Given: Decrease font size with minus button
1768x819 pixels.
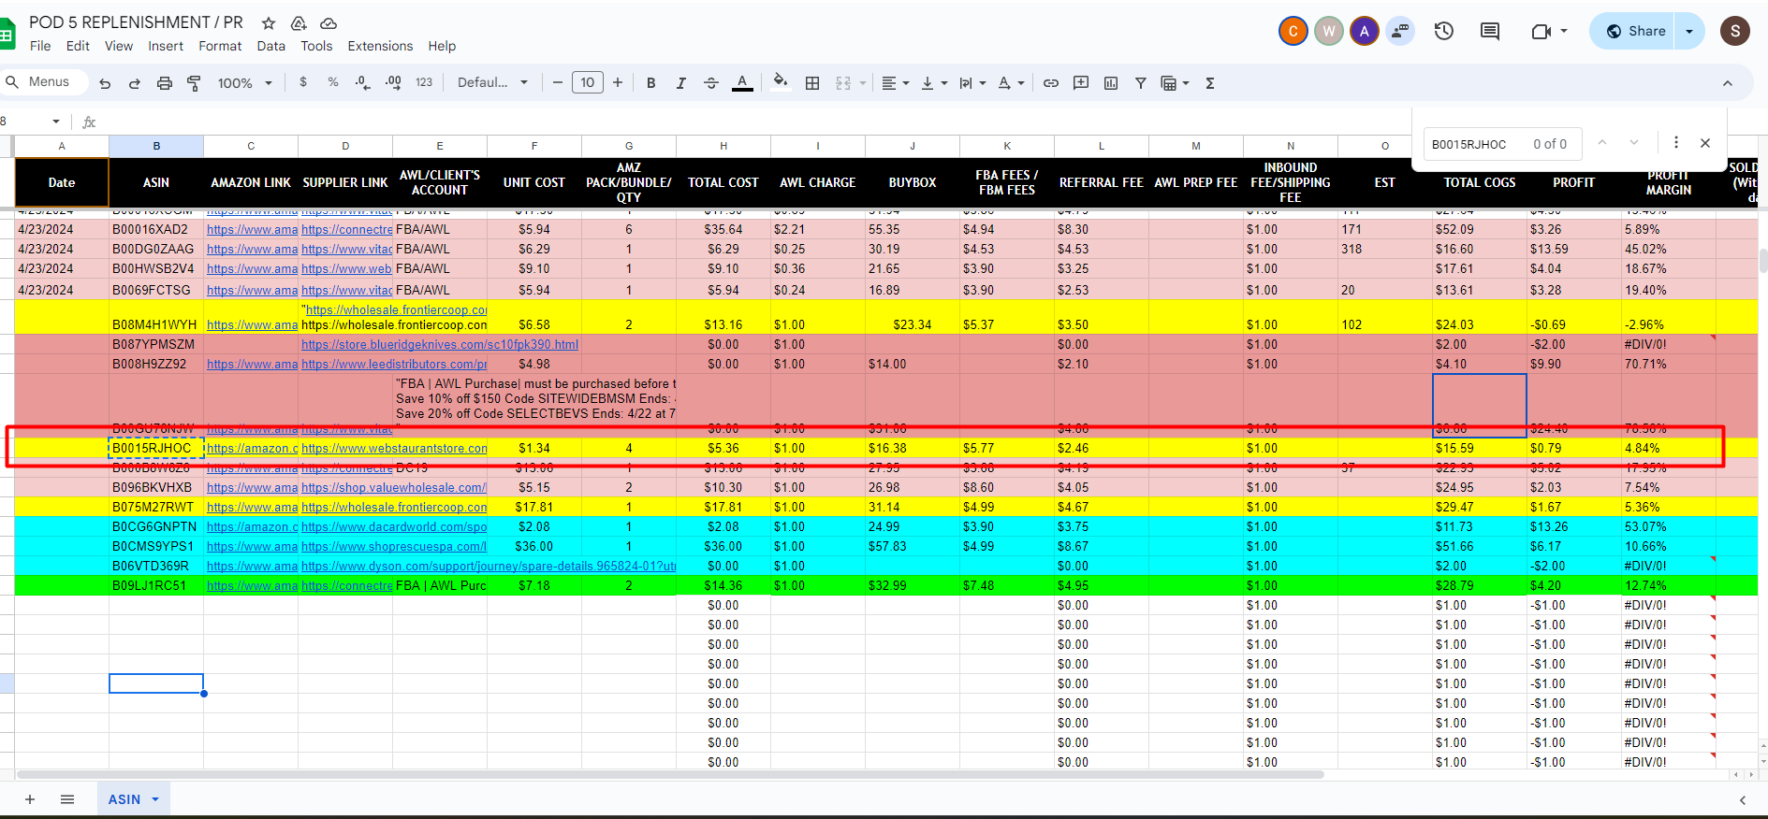Looking at the screenshot, I should tap(558, 82).
